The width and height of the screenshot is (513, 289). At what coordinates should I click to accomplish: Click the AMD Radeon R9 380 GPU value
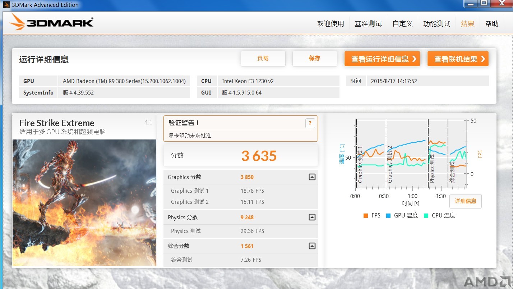(124, 81)
